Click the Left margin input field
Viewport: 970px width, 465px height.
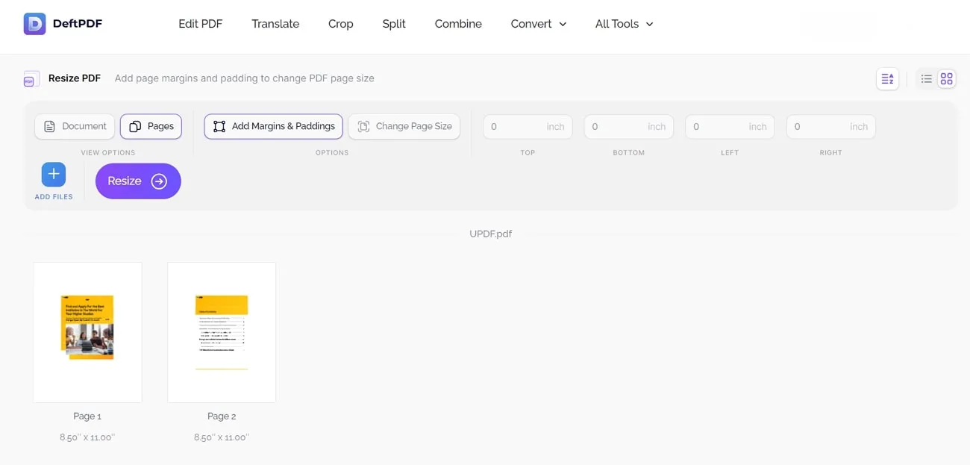pyautogui.click(x=730, y=127)
